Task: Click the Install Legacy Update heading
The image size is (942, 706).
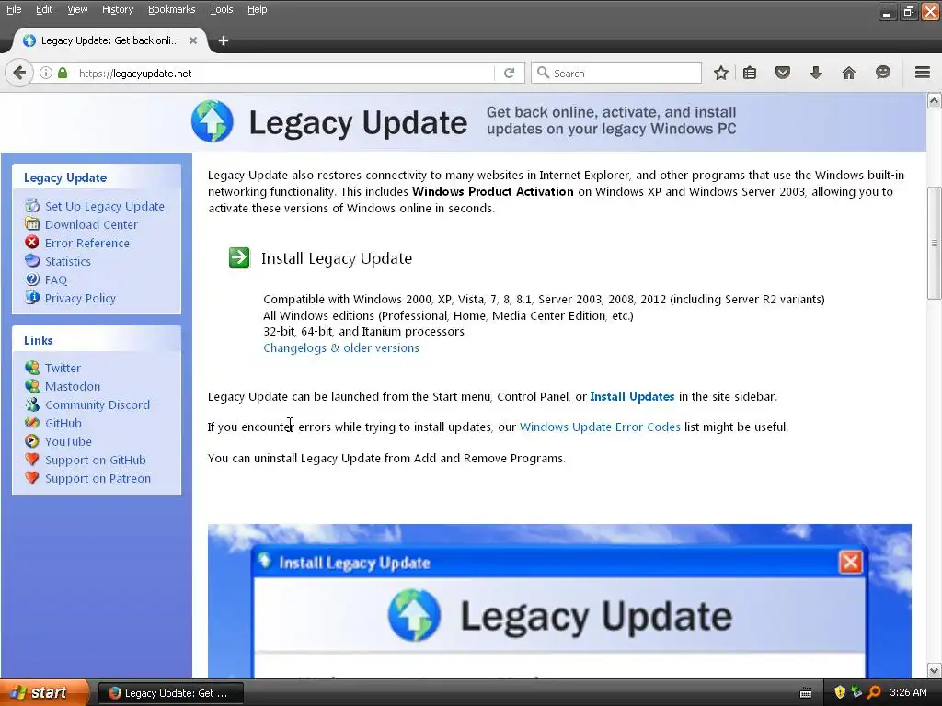Action: 337,258
